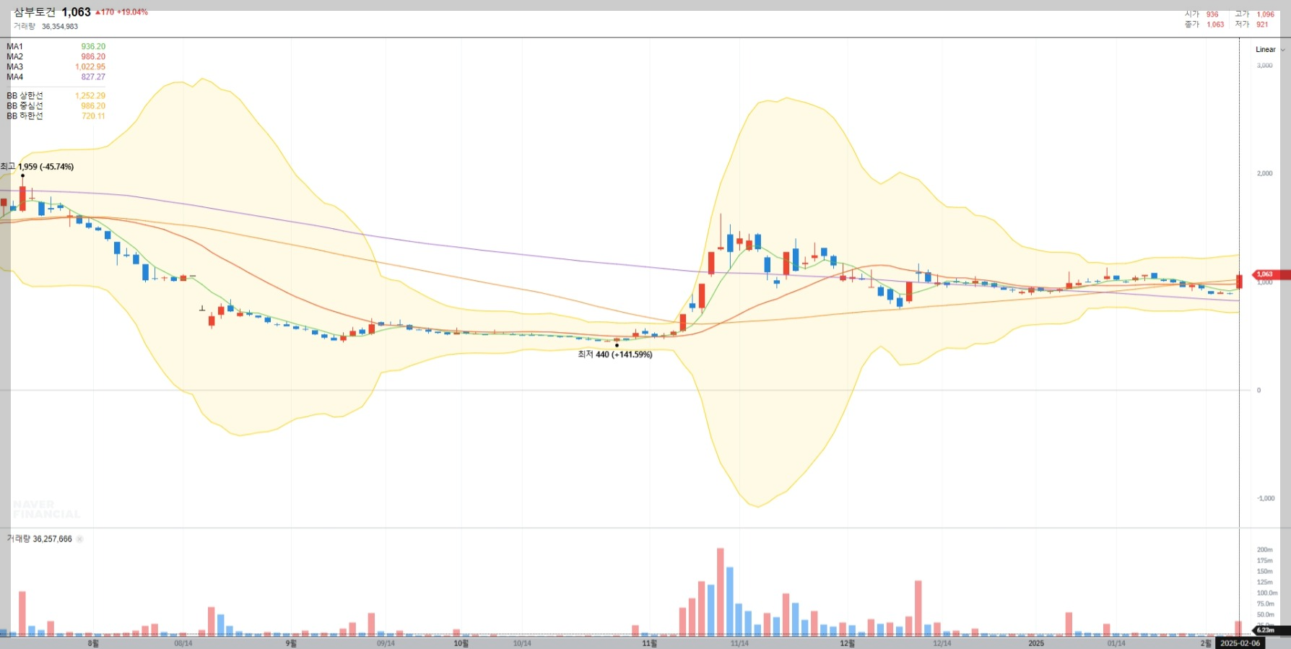Viewport: 1291px width, 649px height.
Task: Click the 10월 label on the time axis
Action: (x=461, y=643)
